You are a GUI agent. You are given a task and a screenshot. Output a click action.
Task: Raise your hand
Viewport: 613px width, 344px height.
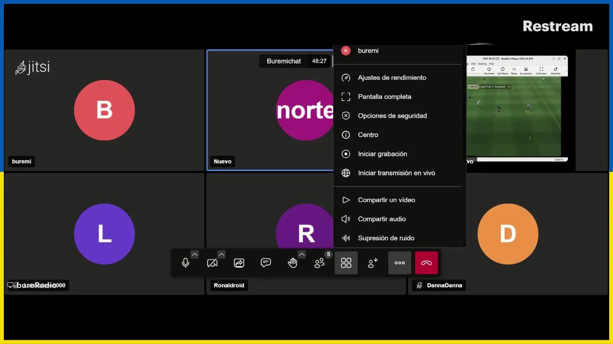(292, 263)
